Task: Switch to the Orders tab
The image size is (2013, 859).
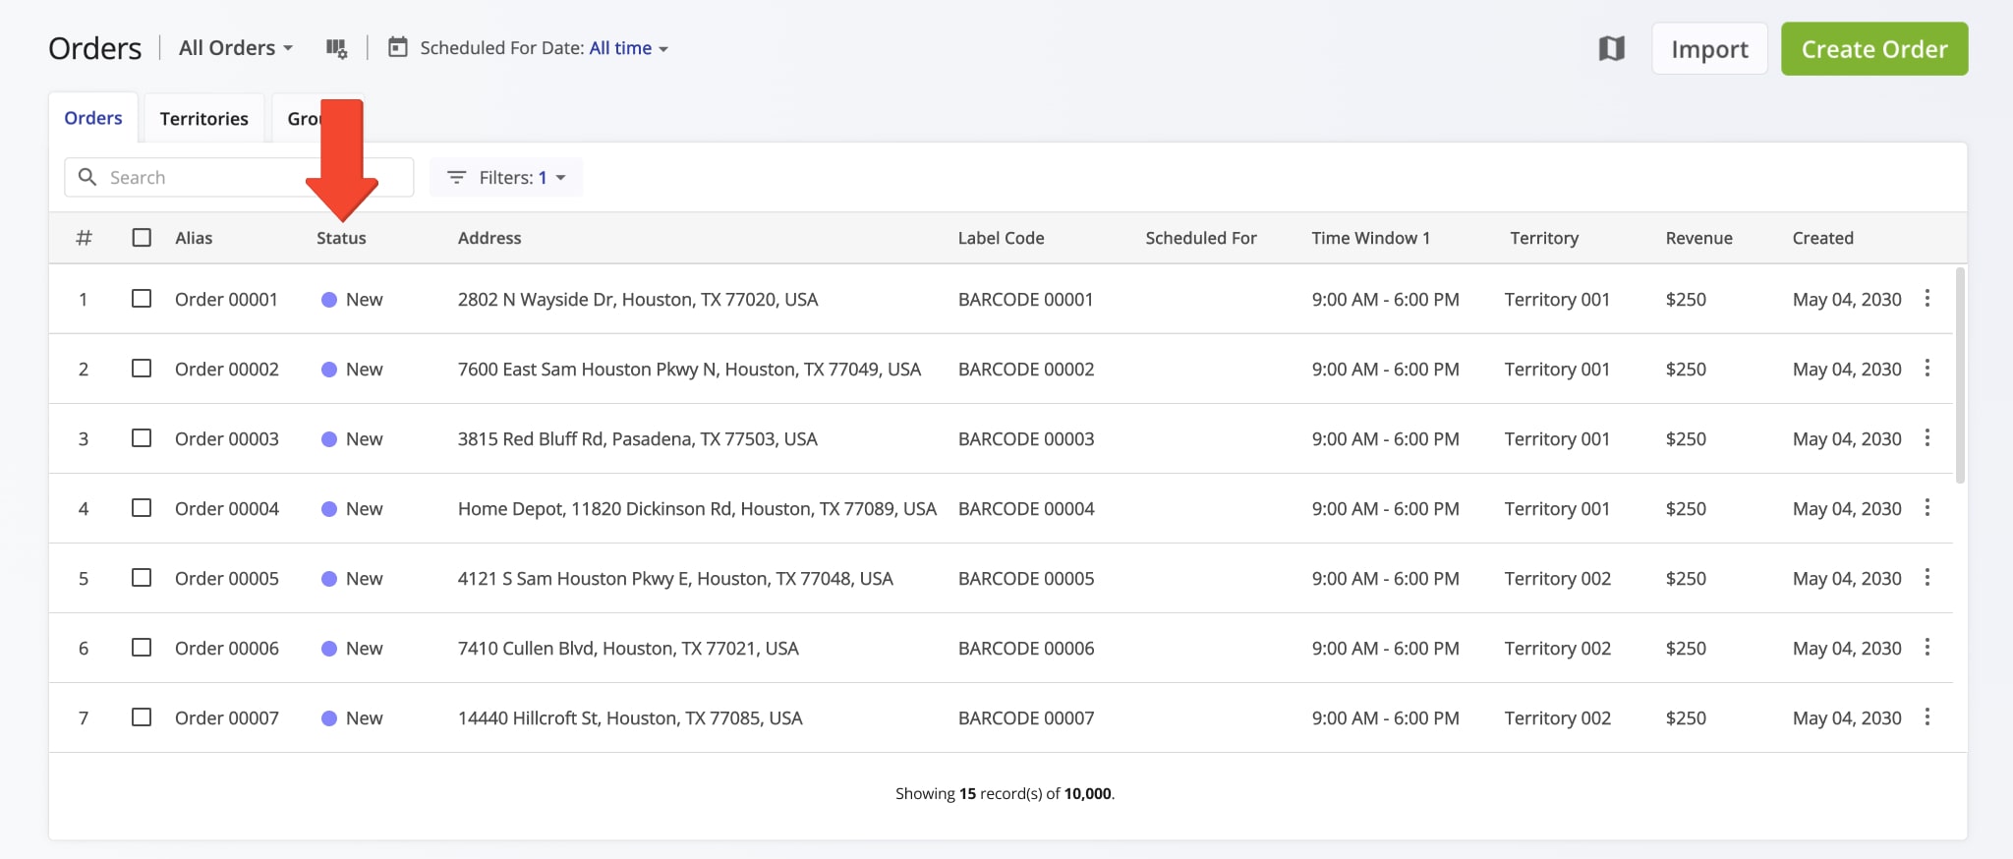Action: [x=93, y=118]
